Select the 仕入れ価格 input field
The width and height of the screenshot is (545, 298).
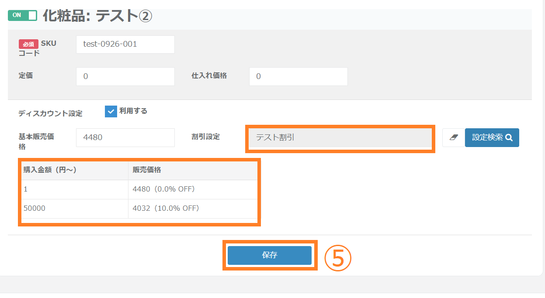pos(298,76)
